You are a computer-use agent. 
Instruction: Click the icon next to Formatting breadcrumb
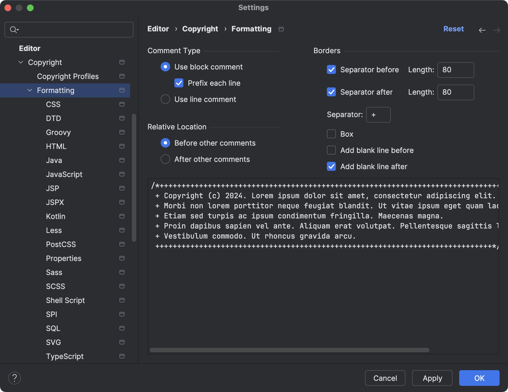(281, 29)
